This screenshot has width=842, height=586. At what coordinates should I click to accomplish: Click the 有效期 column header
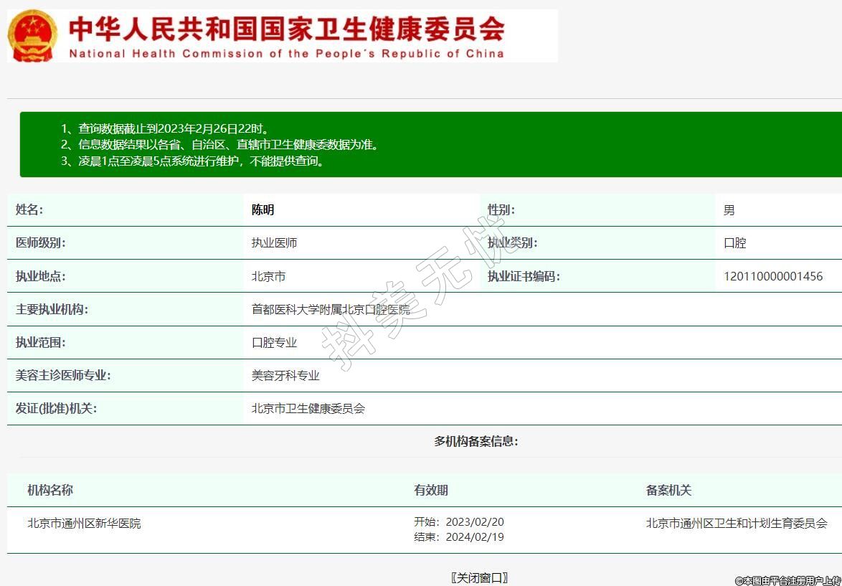(431, 490)
